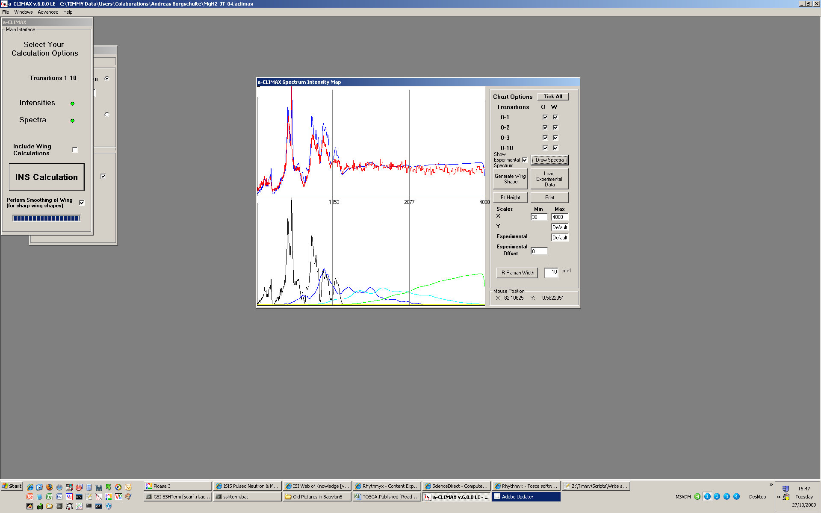Click the X Max scale input field
821x513 pixels.
pos(559,217)
